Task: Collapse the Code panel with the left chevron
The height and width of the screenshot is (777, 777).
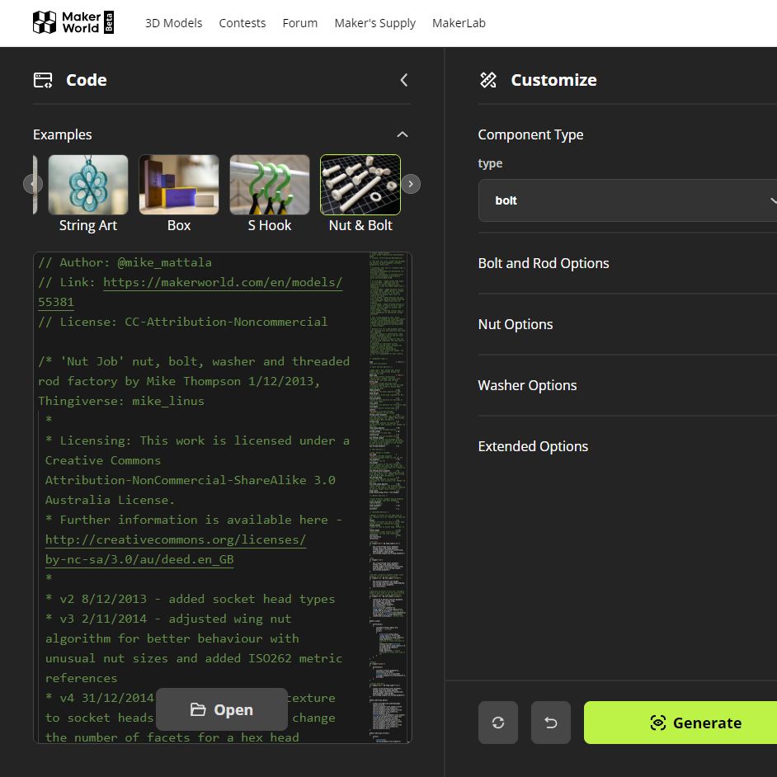Action: tap(404, 80)
